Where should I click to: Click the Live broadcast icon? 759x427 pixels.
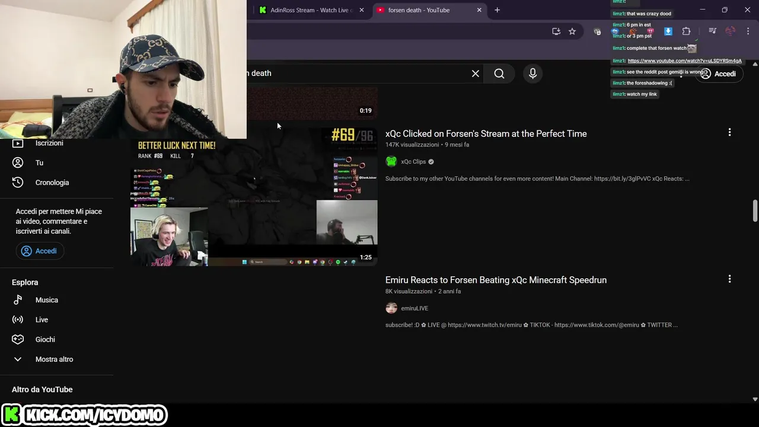click(x=18, y=320)
